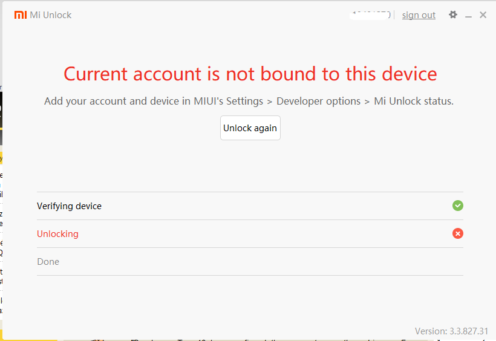
Task: Select the Verifying device step text
Action: [x=69, y=206]
